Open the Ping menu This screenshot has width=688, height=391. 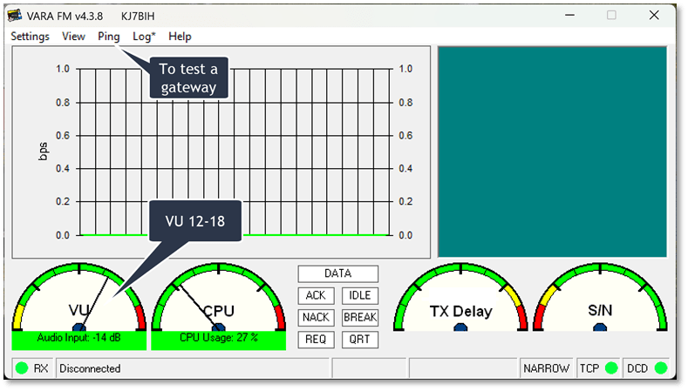pos(109,37)
